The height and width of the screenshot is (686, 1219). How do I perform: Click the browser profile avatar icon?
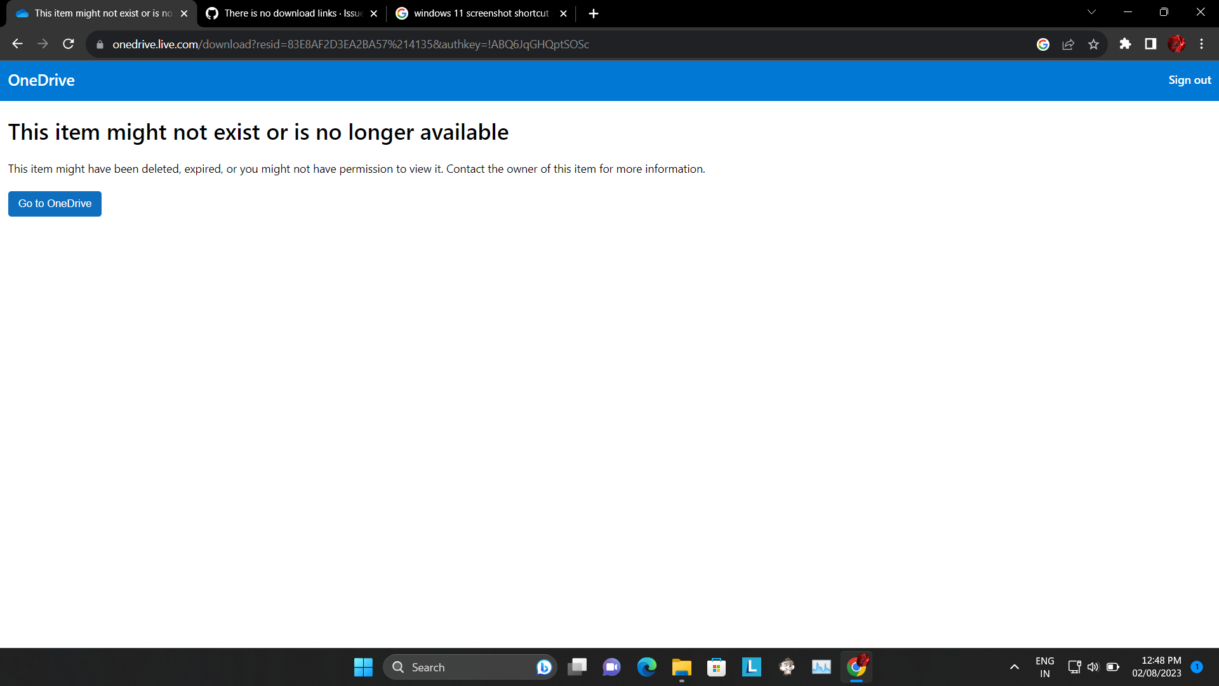point(1176,44)
